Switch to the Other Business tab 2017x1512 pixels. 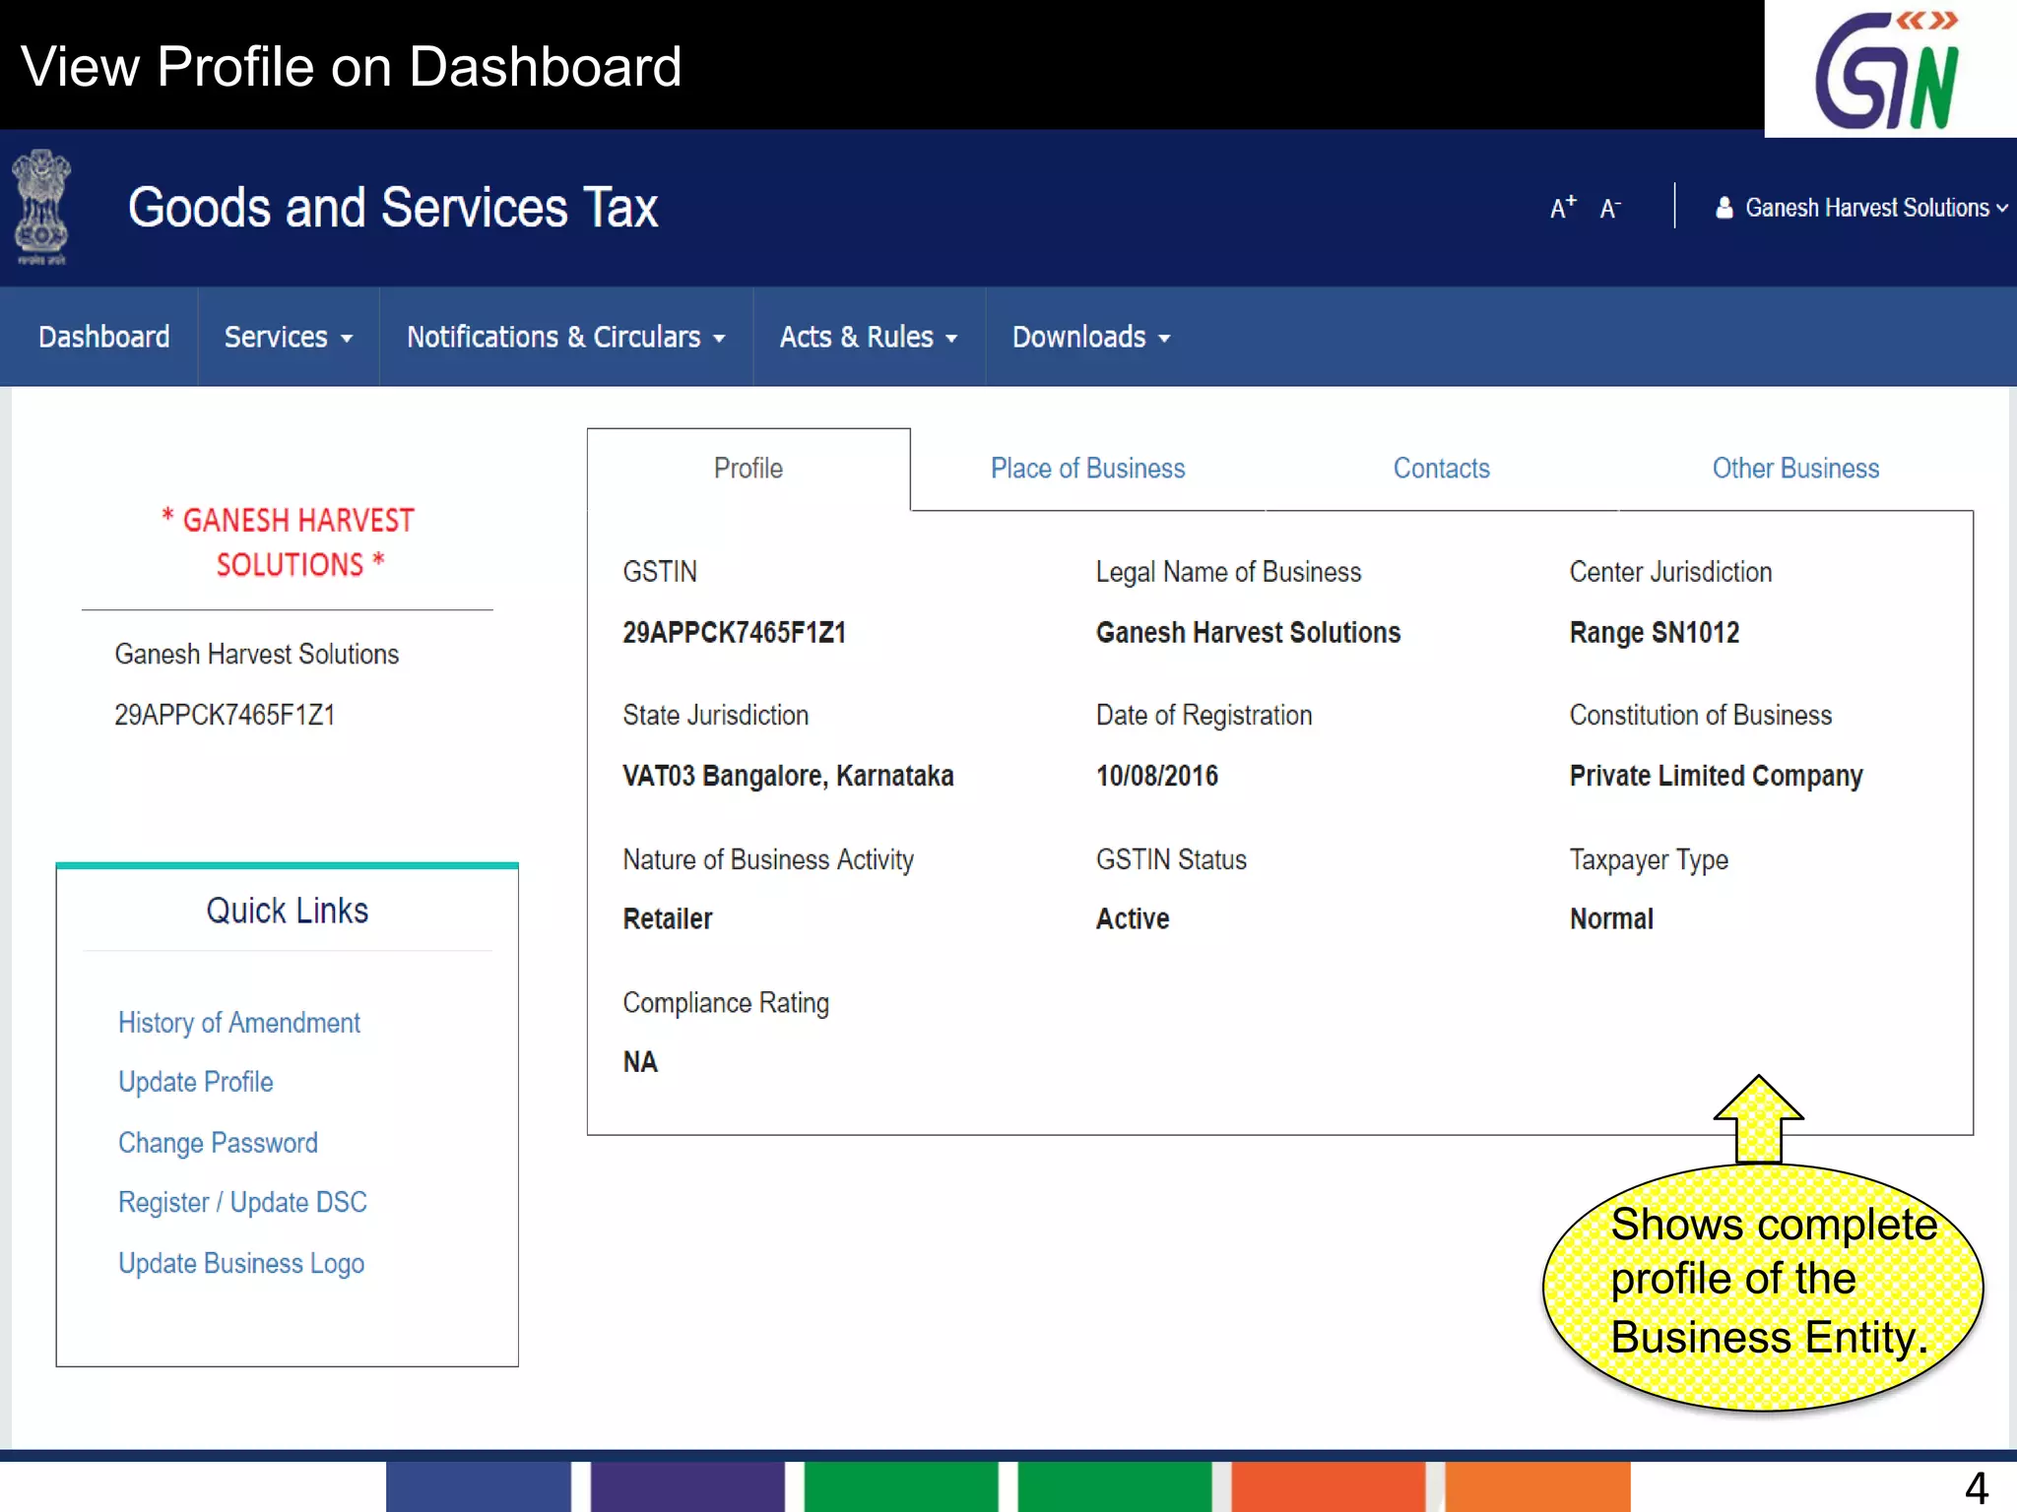[1794, 469]
